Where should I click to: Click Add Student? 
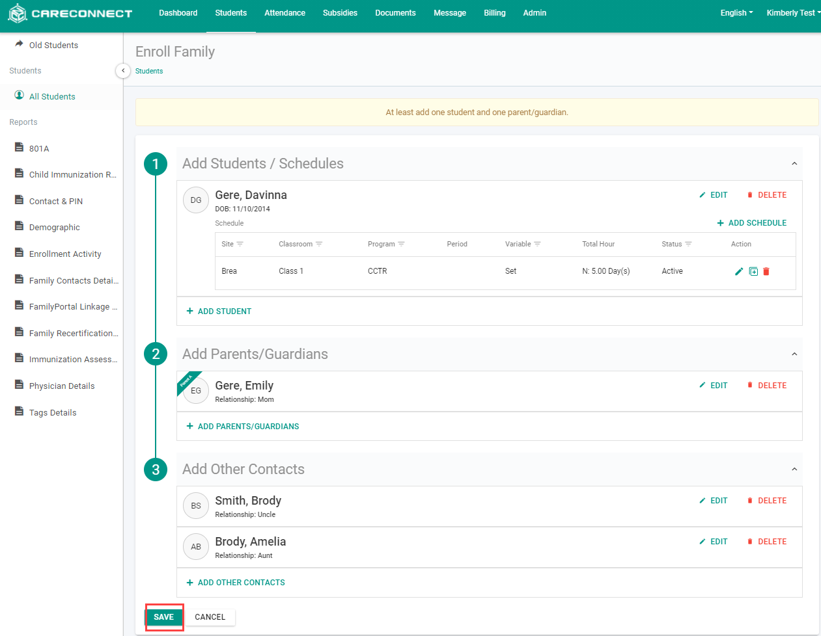(219, 311)
